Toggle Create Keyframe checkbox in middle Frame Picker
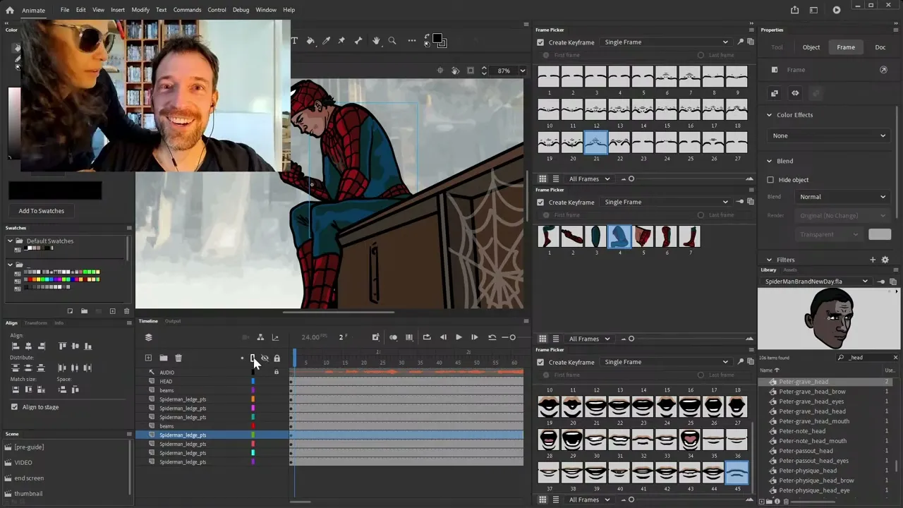 [540, 202]
